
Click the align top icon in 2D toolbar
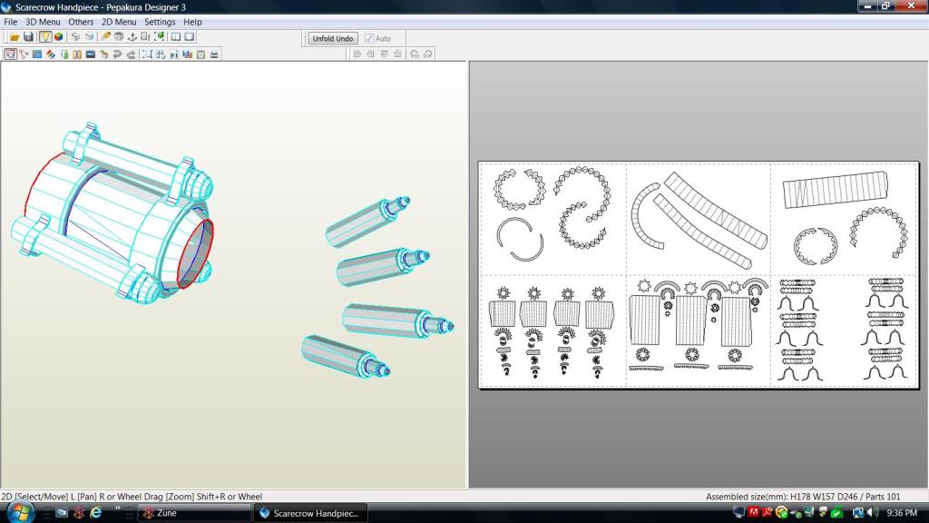click(x=384, y=54)
